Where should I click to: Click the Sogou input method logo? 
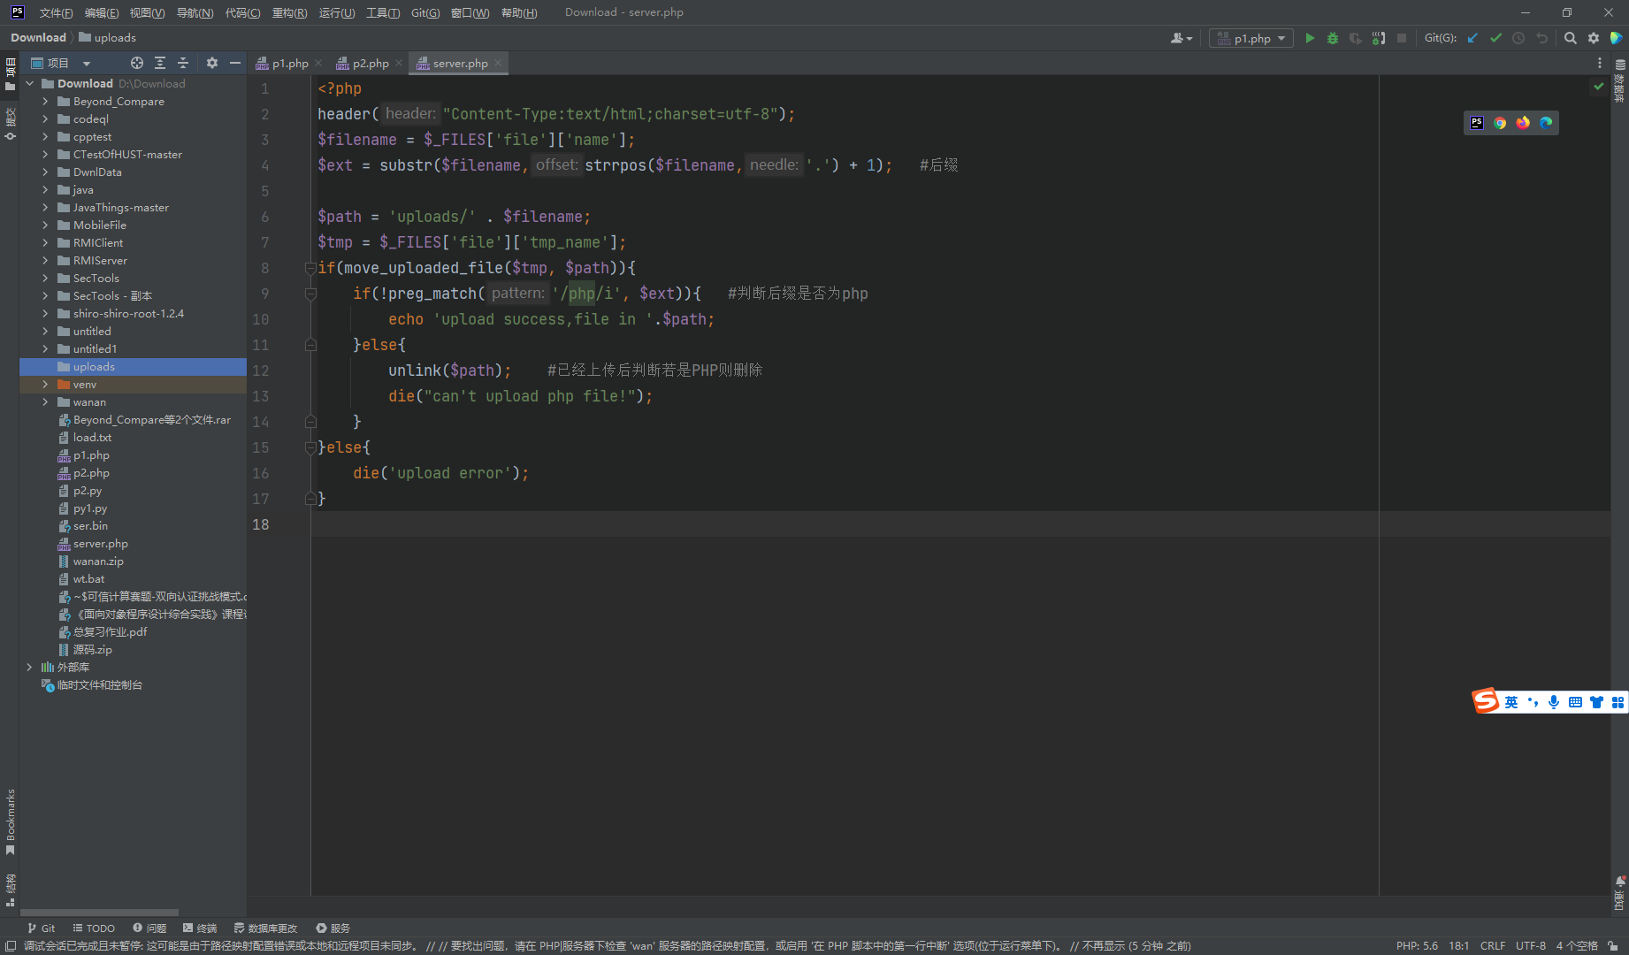click(x=1486, y=701)
